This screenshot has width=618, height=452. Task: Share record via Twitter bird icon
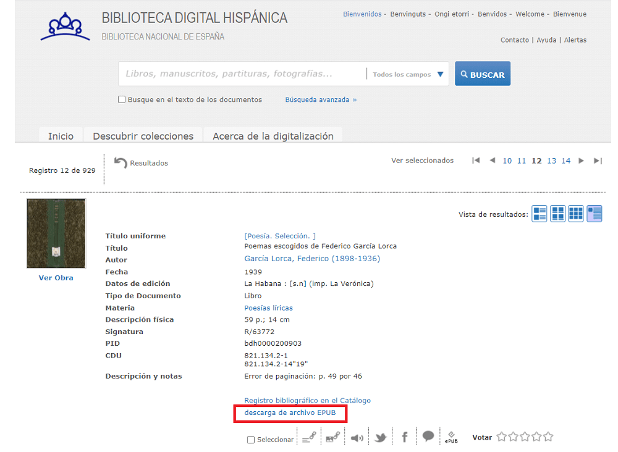381,437
